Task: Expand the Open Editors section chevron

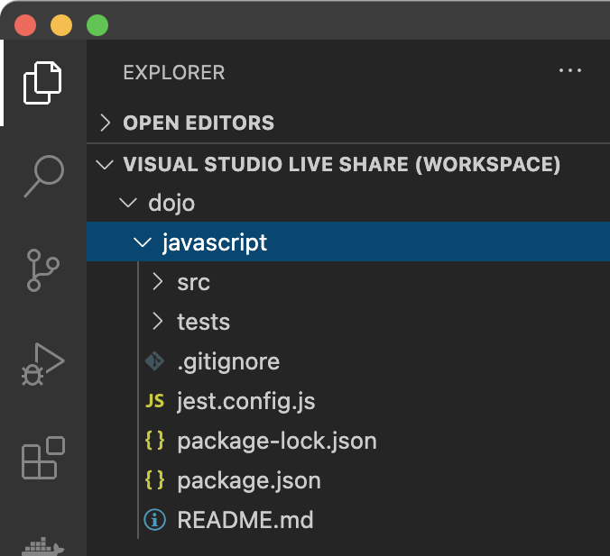Action: click(x=105, y=123)
